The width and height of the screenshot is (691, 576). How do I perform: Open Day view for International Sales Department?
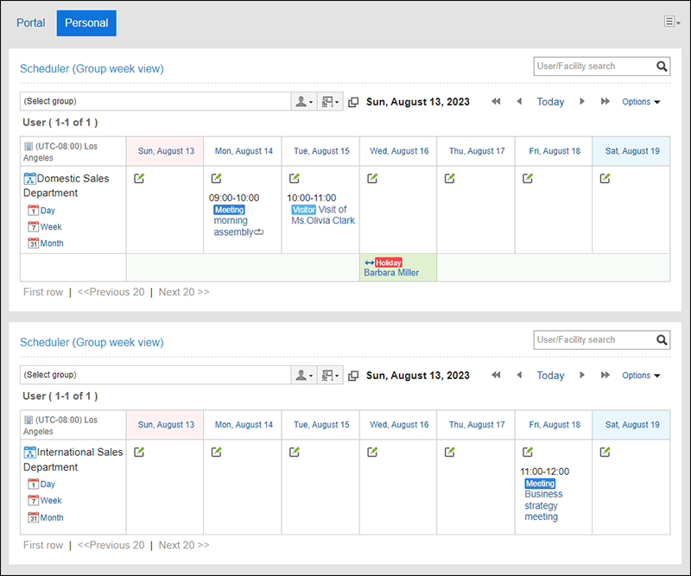41,484
